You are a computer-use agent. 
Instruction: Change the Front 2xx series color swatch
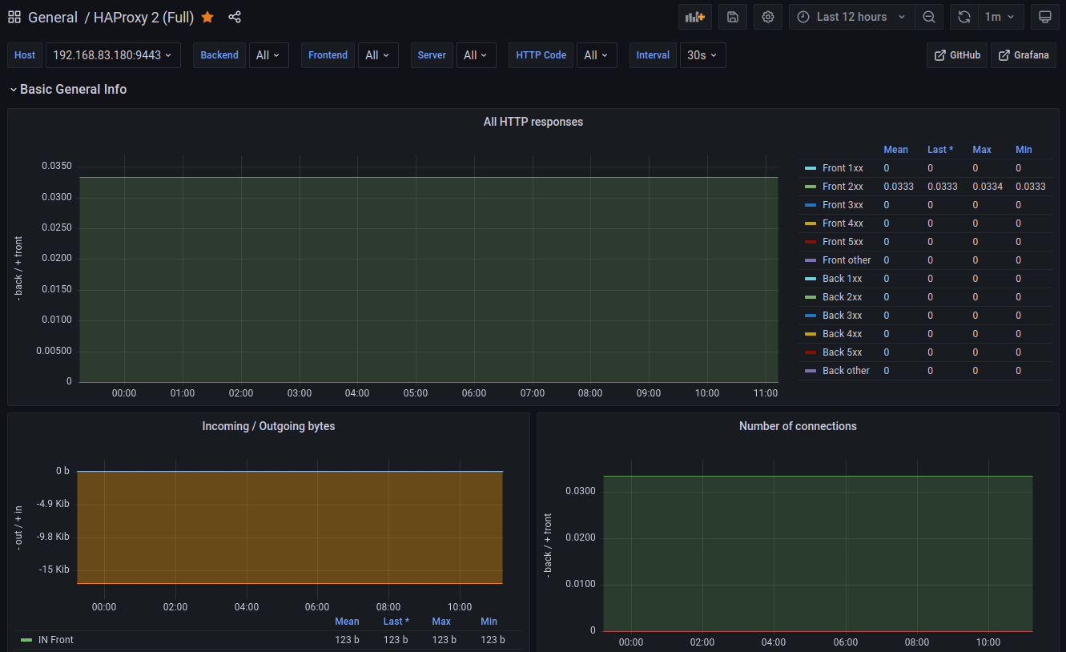[x=811, y=186]
